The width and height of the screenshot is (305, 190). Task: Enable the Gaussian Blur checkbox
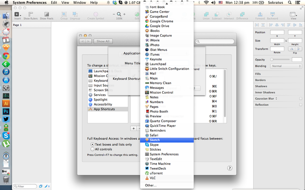(300, 98)
